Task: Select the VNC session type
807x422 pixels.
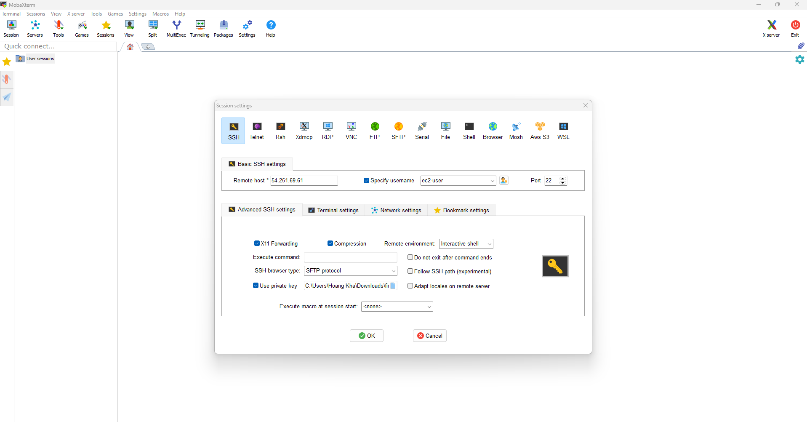Action: (x=351, y=131)
